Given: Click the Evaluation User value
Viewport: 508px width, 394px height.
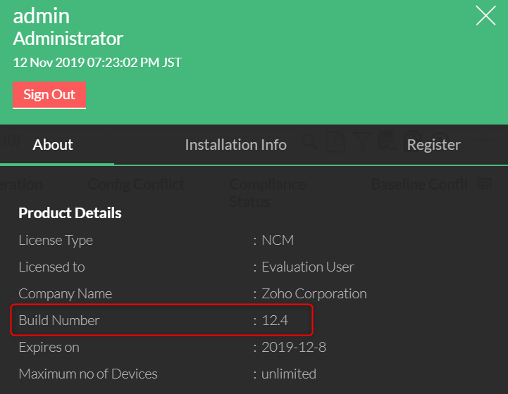Looking at the screenshot, I should tap(307, 267).
